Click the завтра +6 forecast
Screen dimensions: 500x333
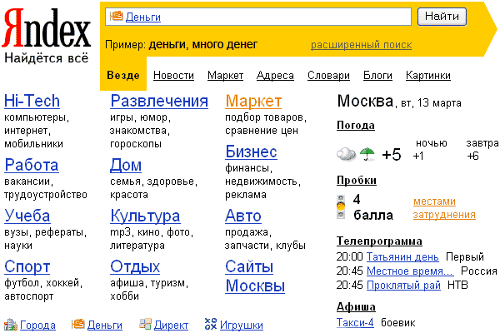pos(482,150)
